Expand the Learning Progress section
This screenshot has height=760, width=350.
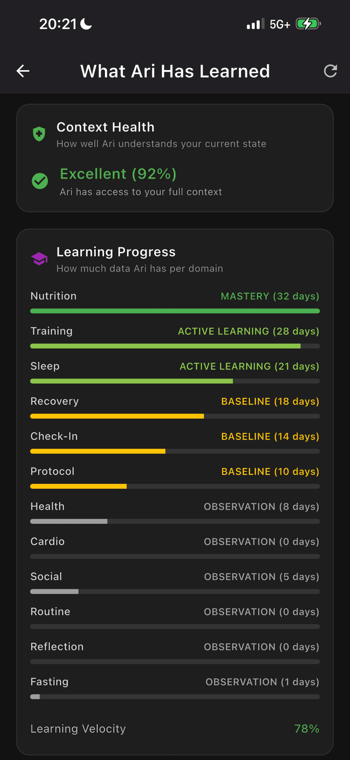click(175, 258)
